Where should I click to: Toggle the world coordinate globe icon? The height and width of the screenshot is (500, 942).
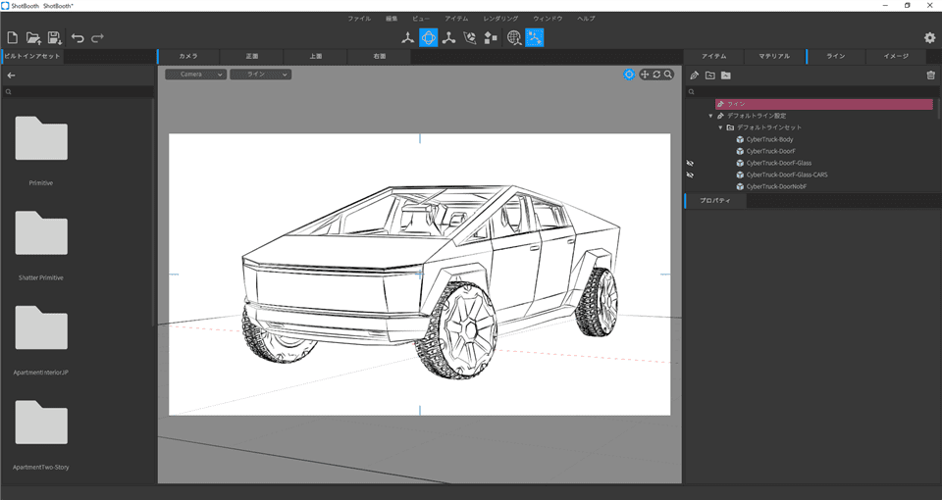tap(514, 38)
